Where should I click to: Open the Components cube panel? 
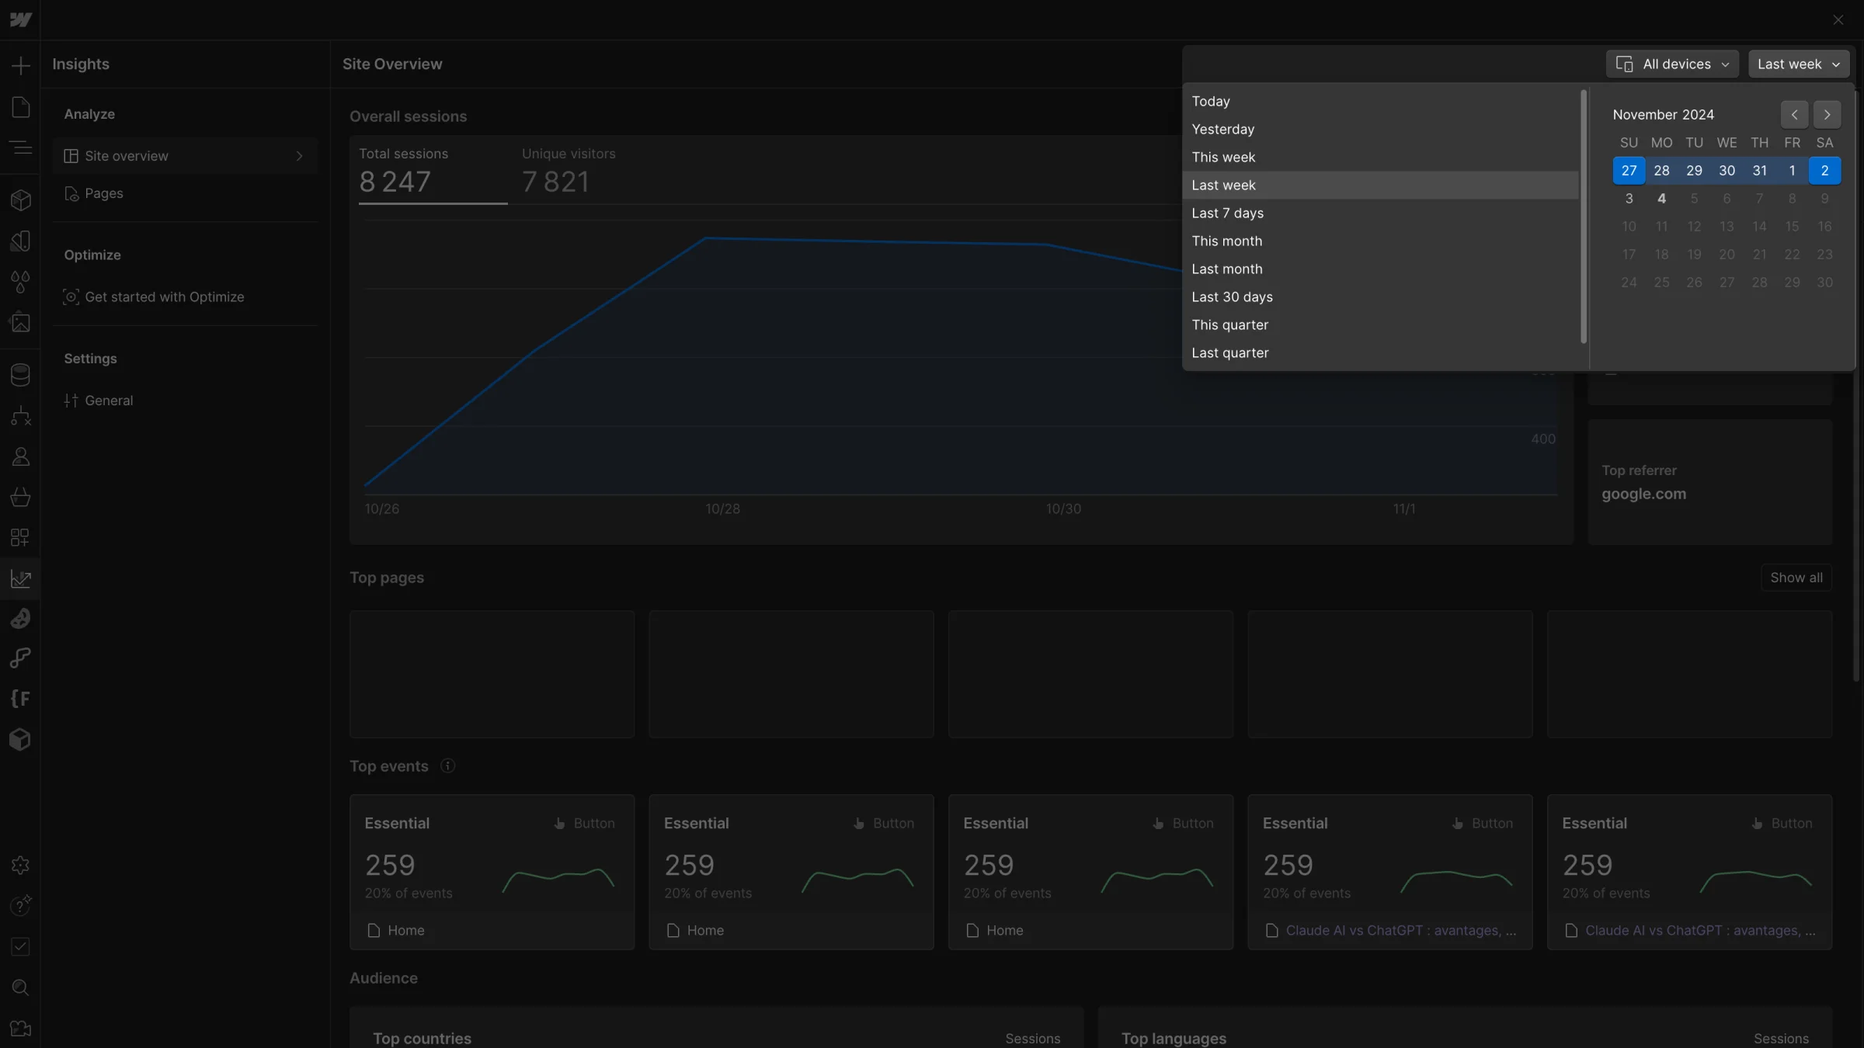(20, 200)
